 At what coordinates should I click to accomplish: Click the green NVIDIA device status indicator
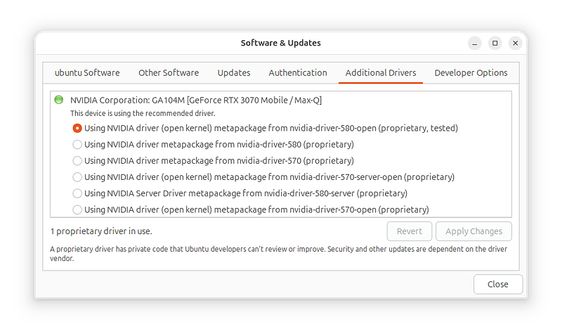59,101
